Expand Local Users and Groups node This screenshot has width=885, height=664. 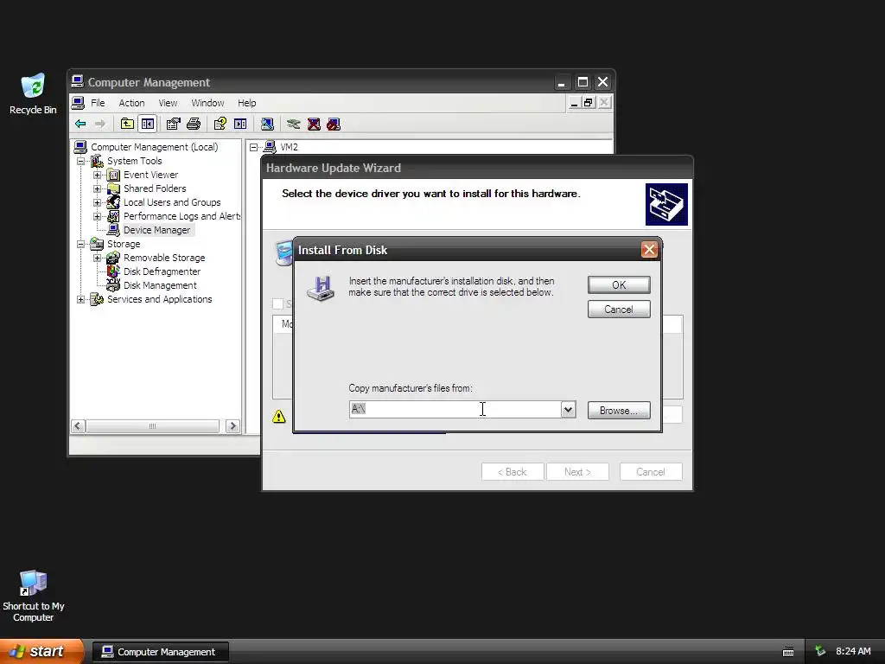pyautogui.click(x=97, y=202)
